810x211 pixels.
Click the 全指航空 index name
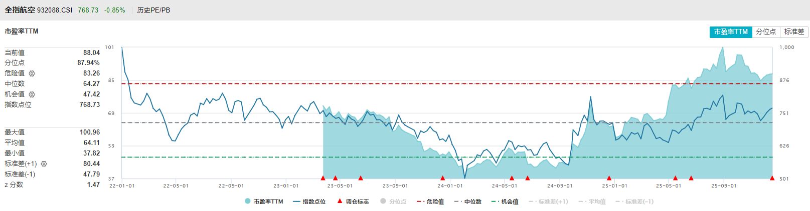tap(20, 10)
